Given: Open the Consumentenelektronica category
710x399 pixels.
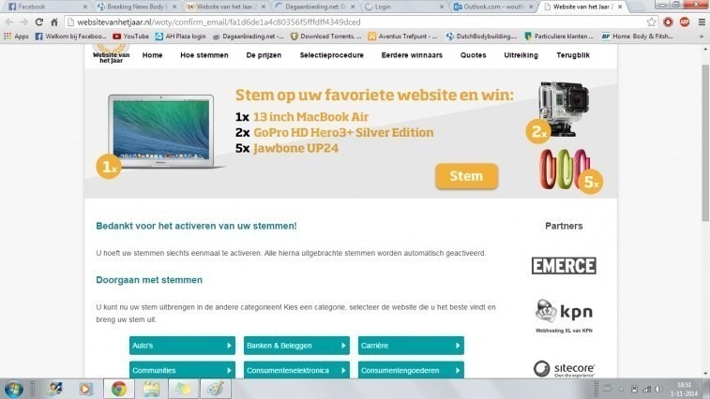Looking at the screenshot, I should [296, 370].
